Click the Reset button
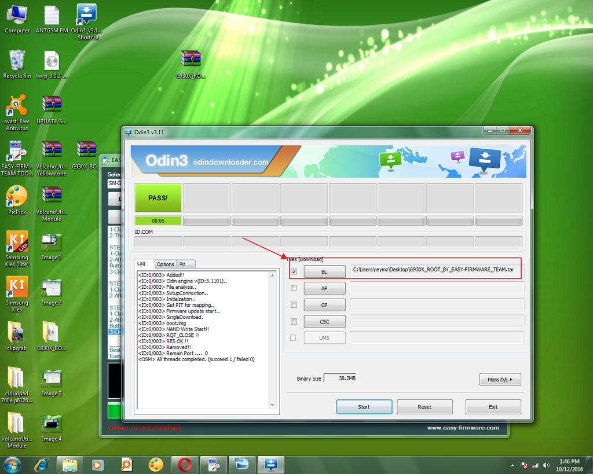Image resolution: width=593 pixels, height=474 pixels. click(x=424, y=407)
